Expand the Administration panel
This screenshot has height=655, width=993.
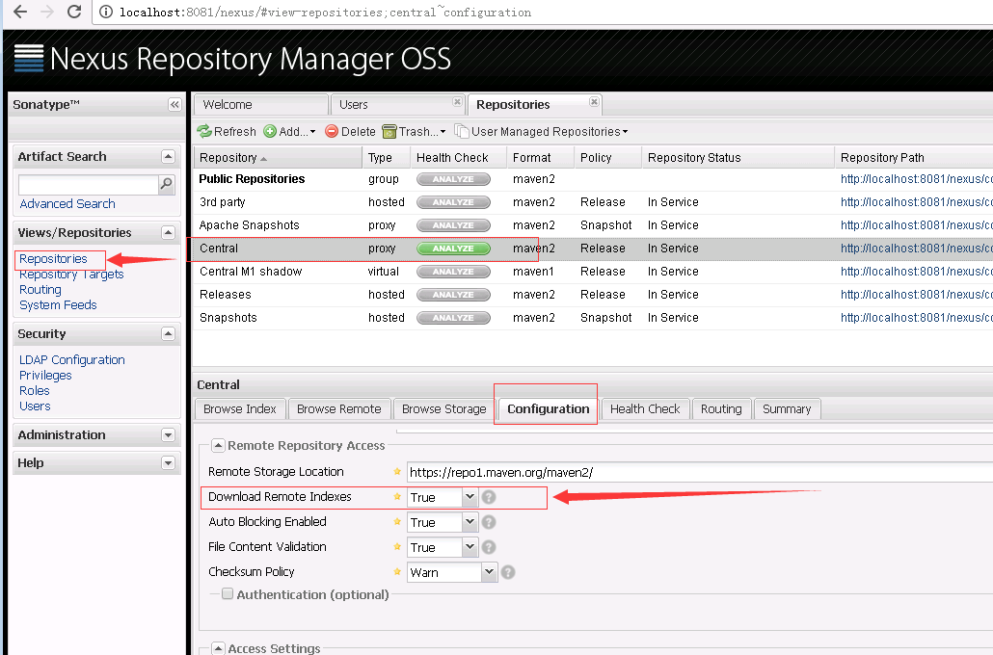click(x=168, y=434)
